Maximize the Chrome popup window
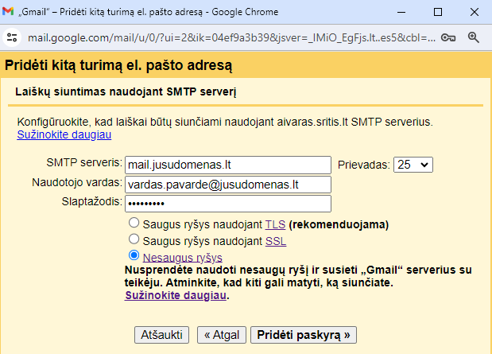This screenshot has width=492, height=354. coord(438,12)
